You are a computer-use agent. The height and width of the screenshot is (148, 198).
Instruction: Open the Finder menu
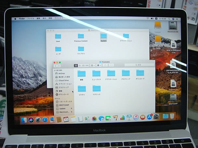click(22, 19)
